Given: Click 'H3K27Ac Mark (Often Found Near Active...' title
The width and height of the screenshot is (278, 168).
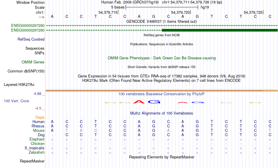Looking at the screenshot, I should (162, 81).
